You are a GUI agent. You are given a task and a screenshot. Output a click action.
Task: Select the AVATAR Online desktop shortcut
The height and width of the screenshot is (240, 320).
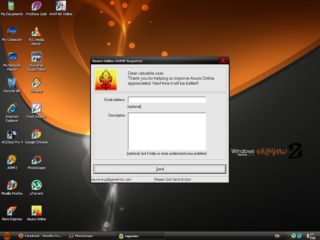point(61,8)
